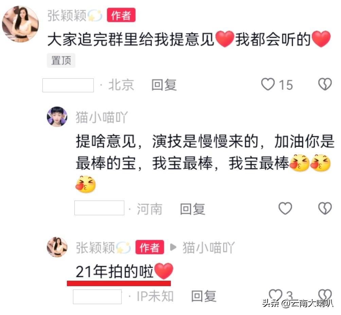Open 猫小喵吖's profile avatar
Viewport: 341px width, 315px height.
[57, 116]
